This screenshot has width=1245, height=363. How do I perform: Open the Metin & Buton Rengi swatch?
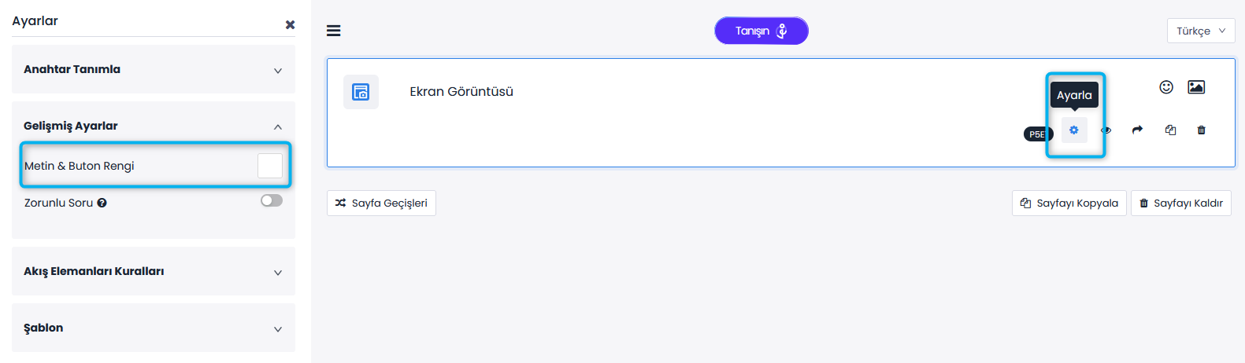point(270,166)
